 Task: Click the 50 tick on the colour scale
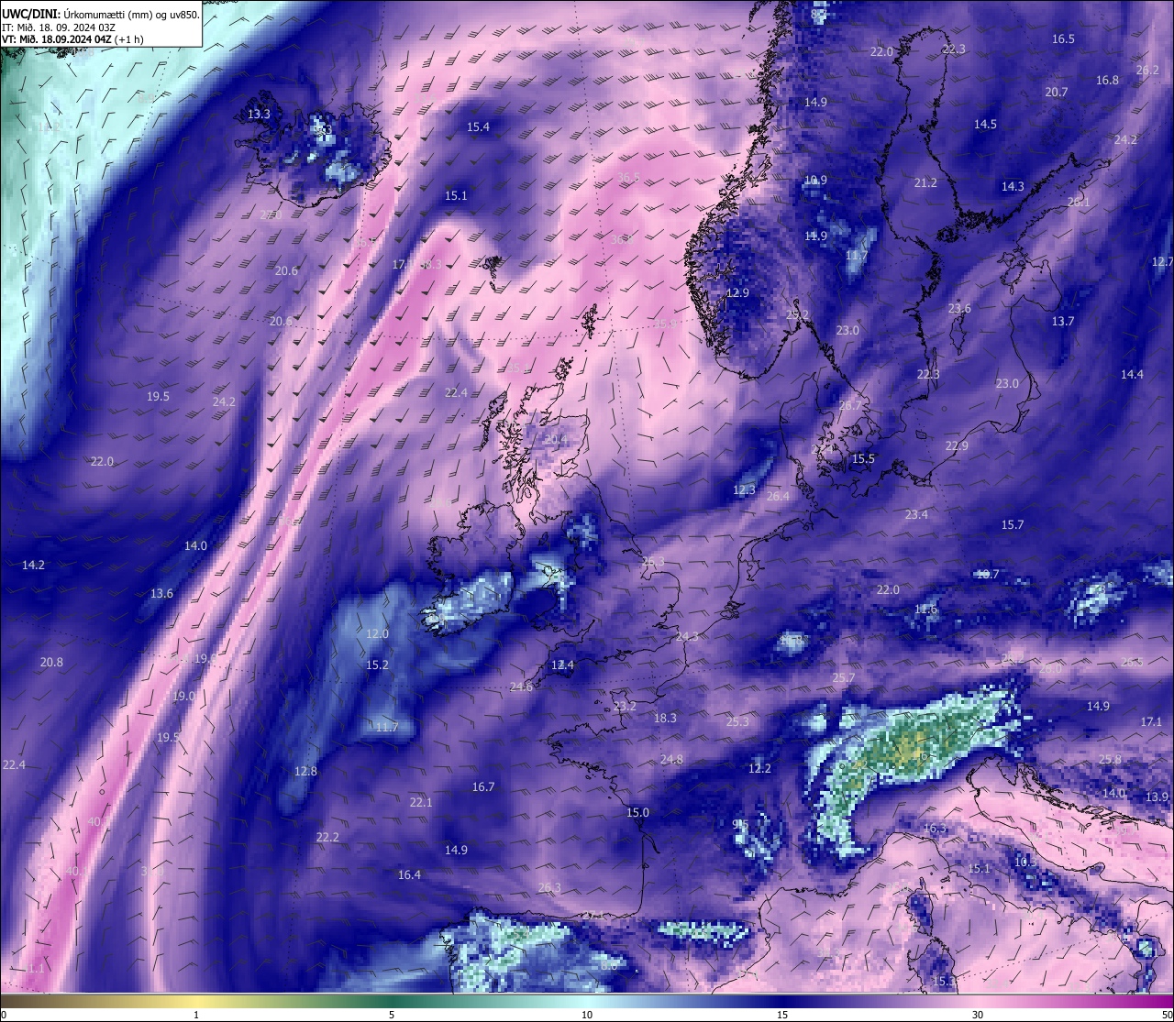pos(1168,1015)
